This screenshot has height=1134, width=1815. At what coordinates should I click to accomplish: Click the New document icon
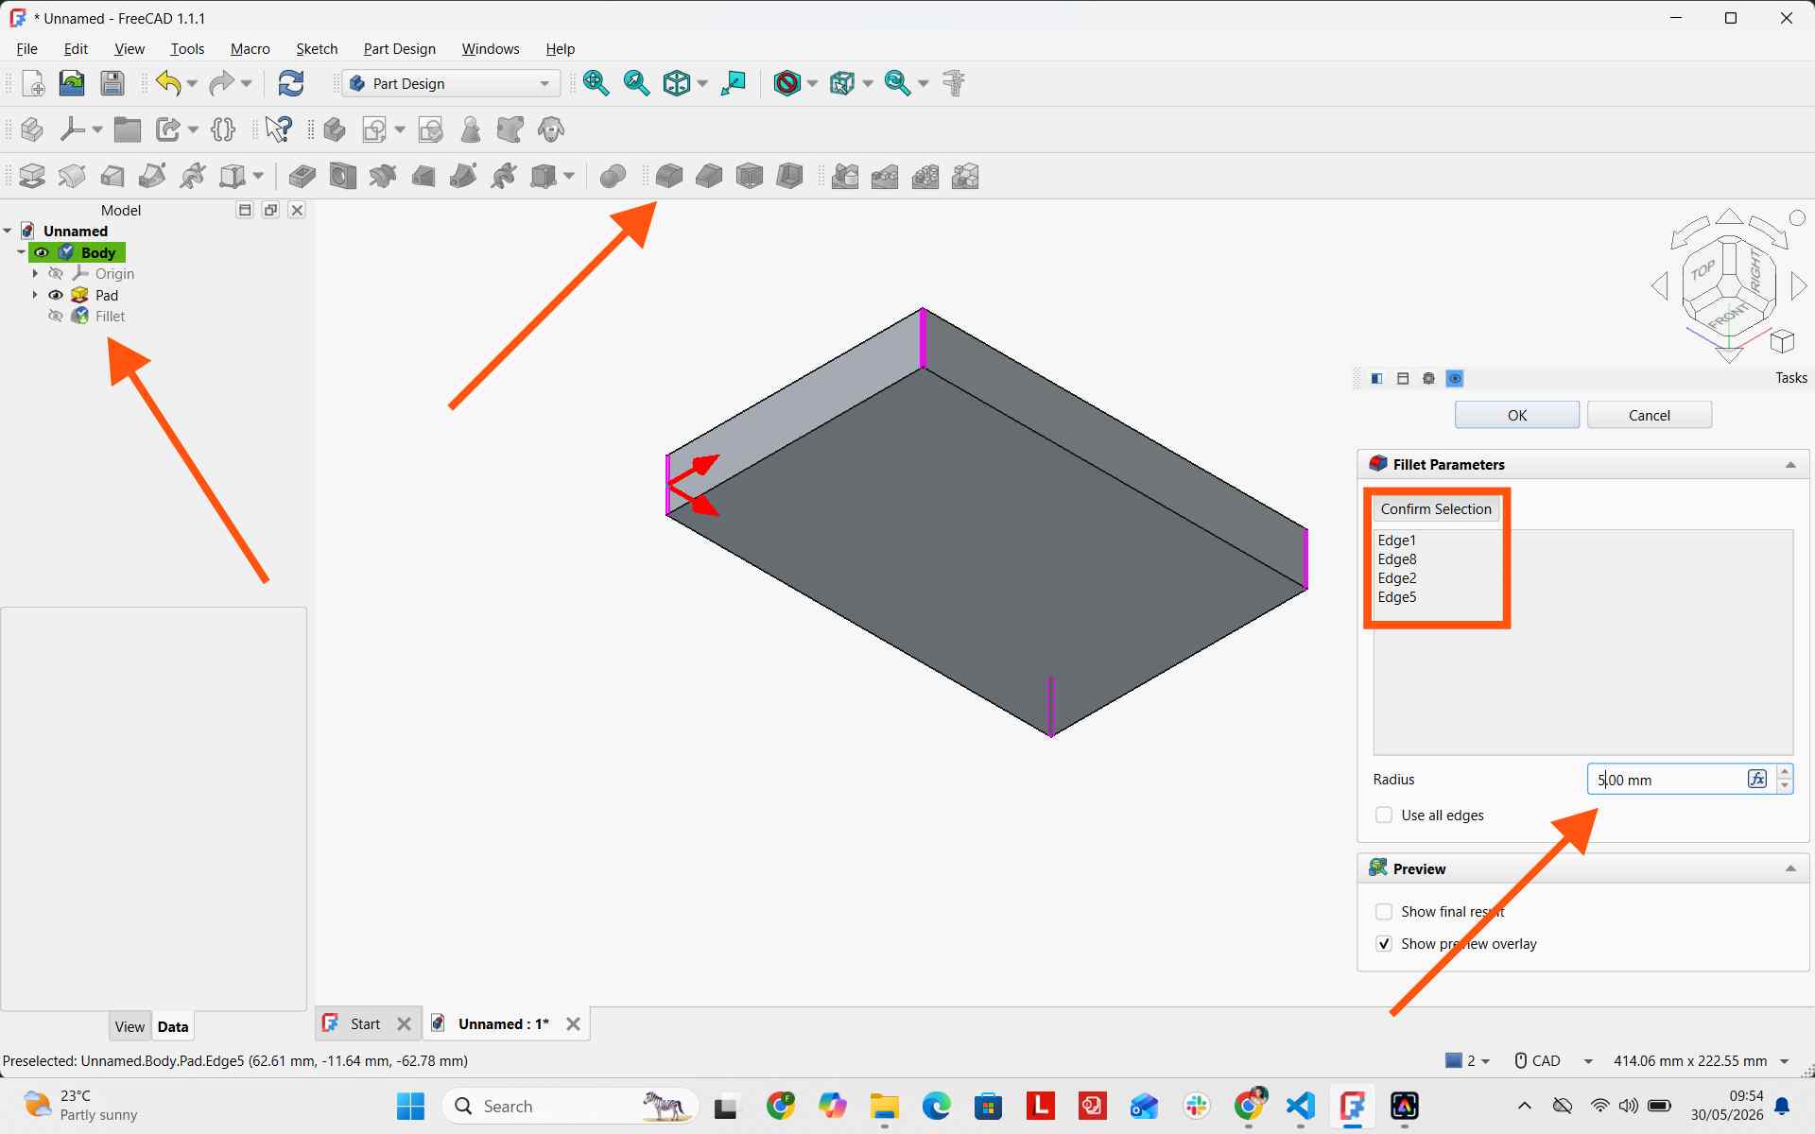(x=33, y=83)
